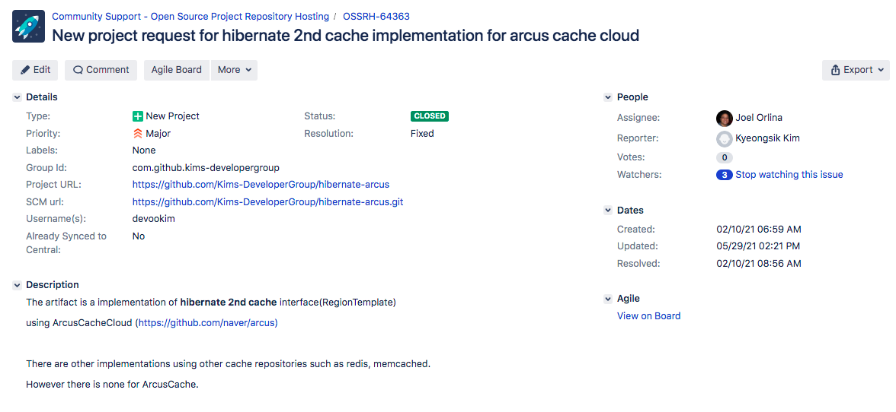
Task: Click the watchers count badge showing 3
Action: pyautogui.click(x=724, y=175)
